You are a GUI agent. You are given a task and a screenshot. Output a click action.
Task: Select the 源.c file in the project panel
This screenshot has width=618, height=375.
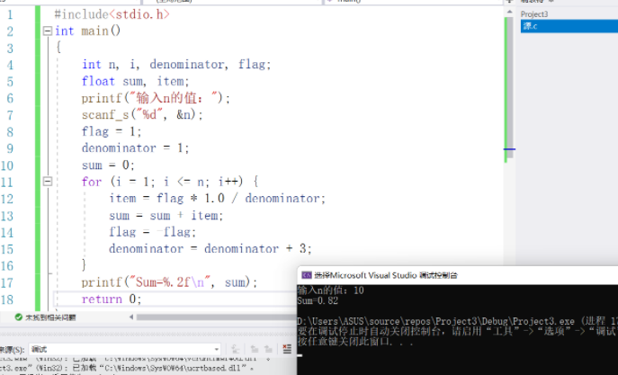click(569, 26)
